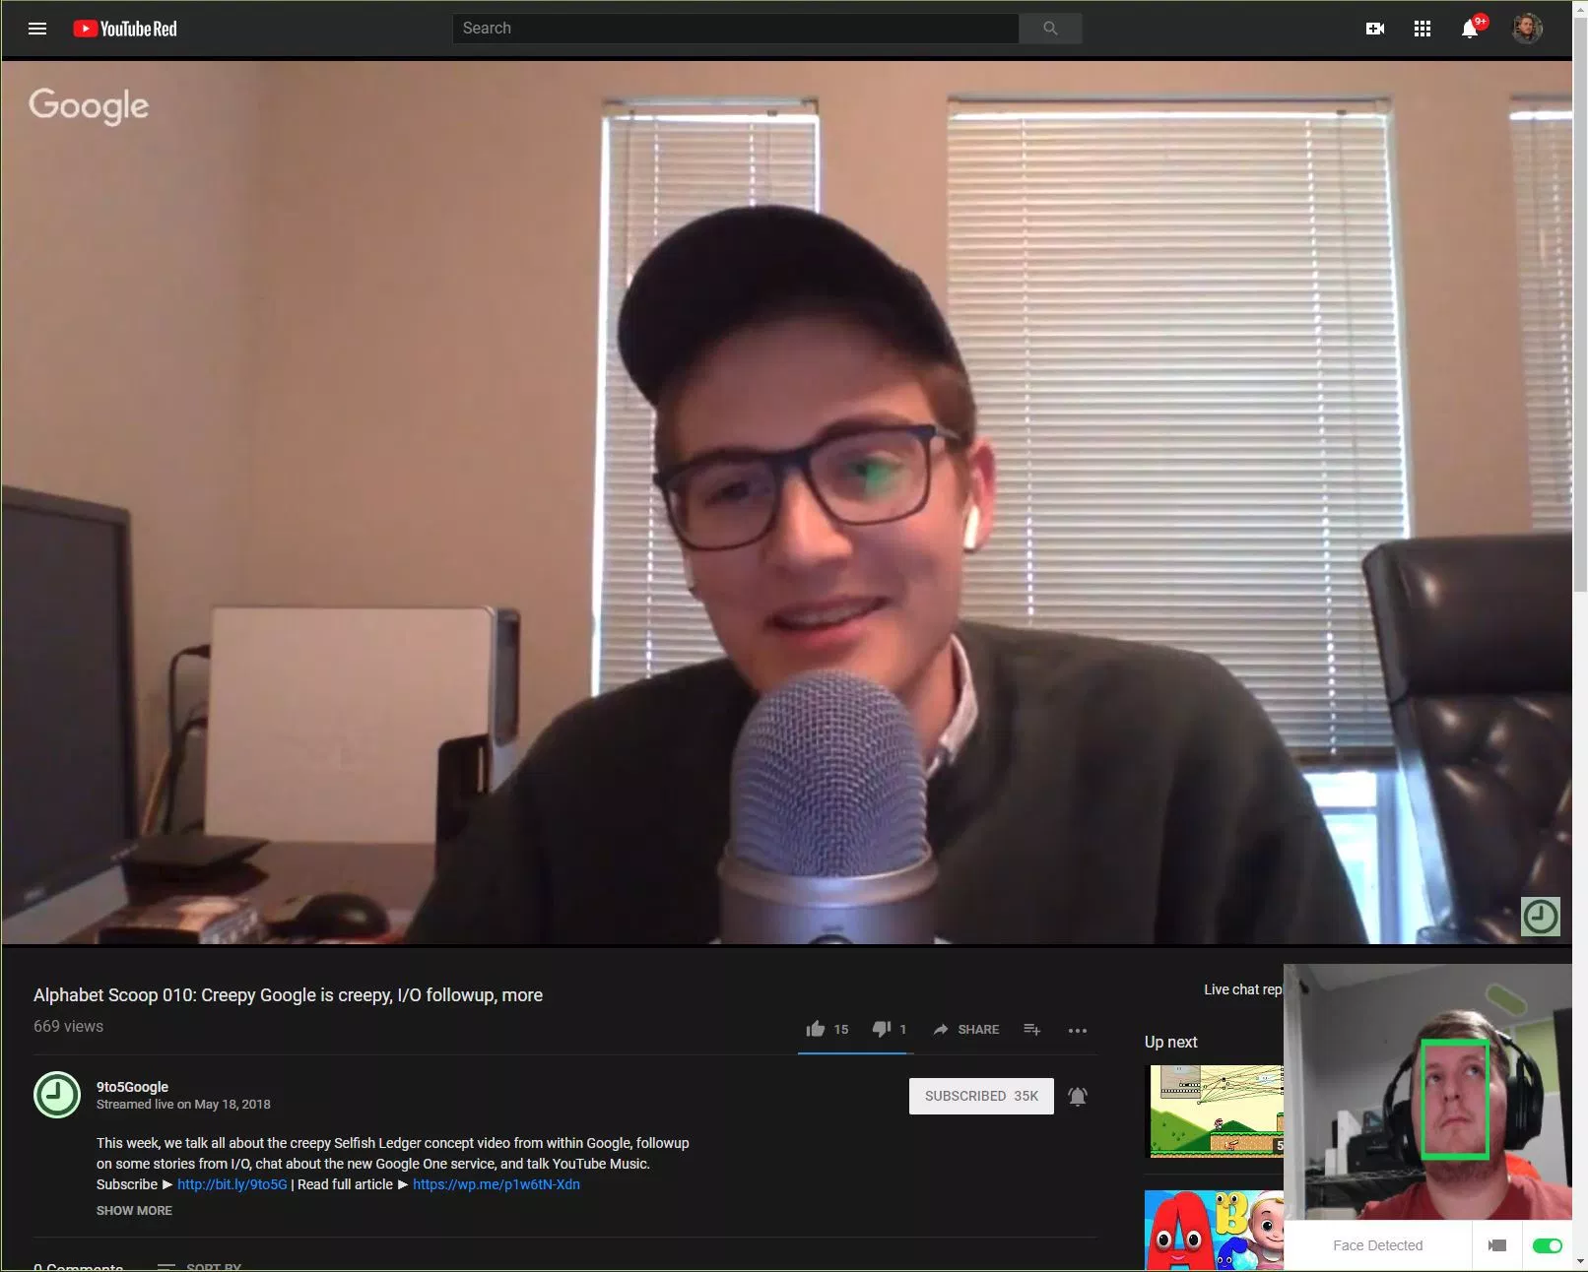
Task: Click the search magnifier button
Action: click(1050, 29)
